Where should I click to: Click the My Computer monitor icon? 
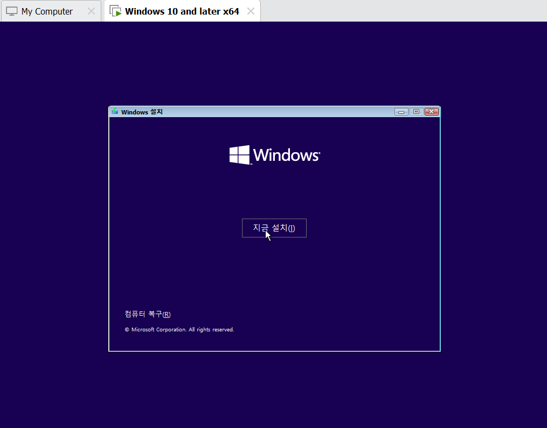[11, 11]
